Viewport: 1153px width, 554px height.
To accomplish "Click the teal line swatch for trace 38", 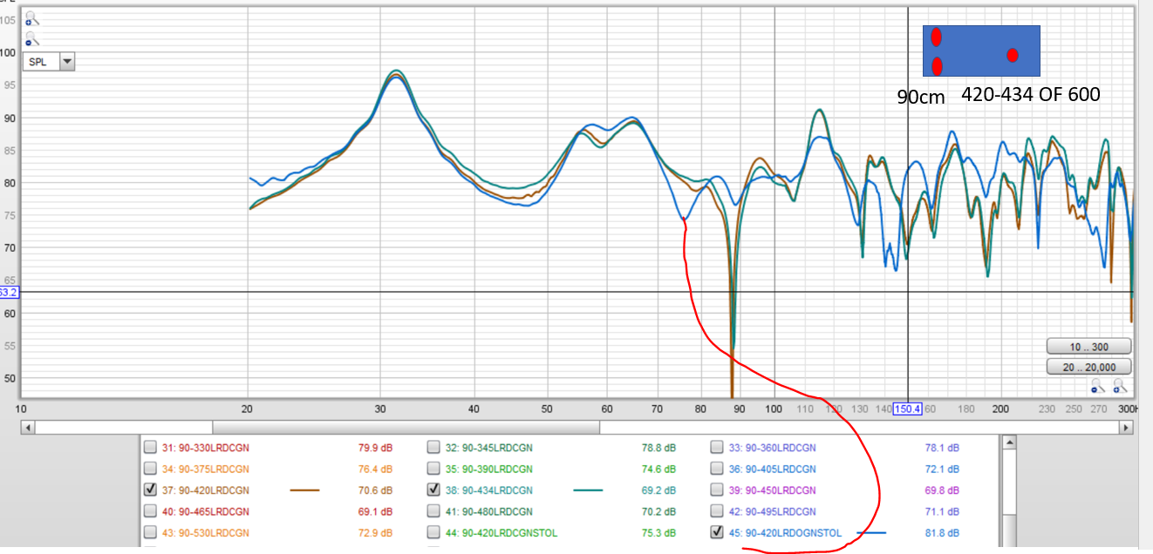I will coord(589,490).
